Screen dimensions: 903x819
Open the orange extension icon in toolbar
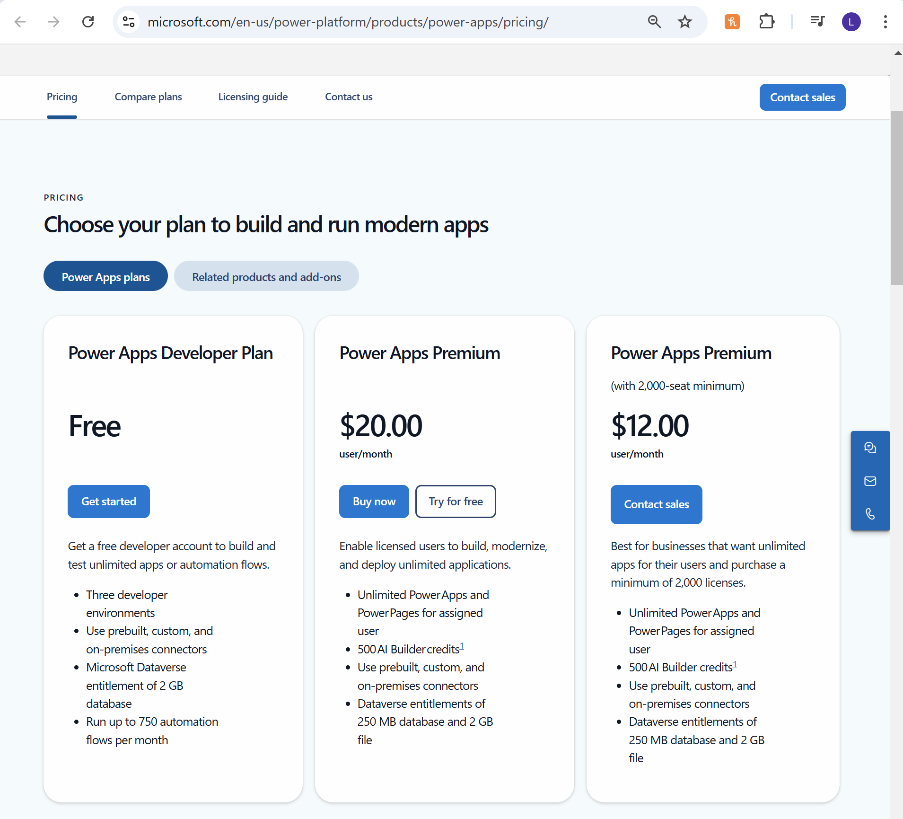(732, 22)
